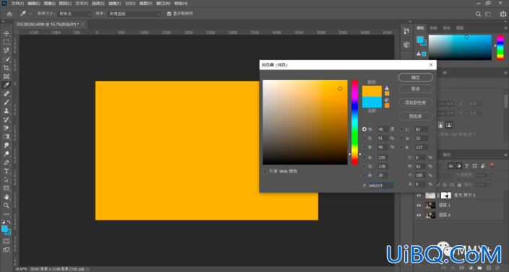Click the gamut warning color swatch
The image size is (509, 272).
pyautogui.click(x=387, y=94)
